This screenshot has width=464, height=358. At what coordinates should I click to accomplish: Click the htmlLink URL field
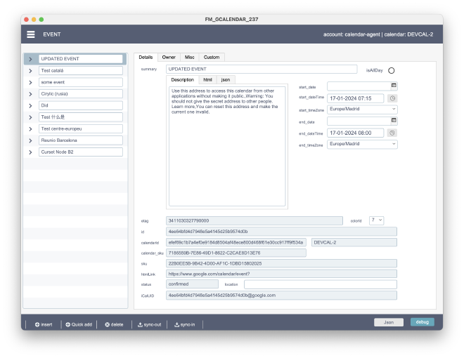pyautogui.click(x=281, y=274)
